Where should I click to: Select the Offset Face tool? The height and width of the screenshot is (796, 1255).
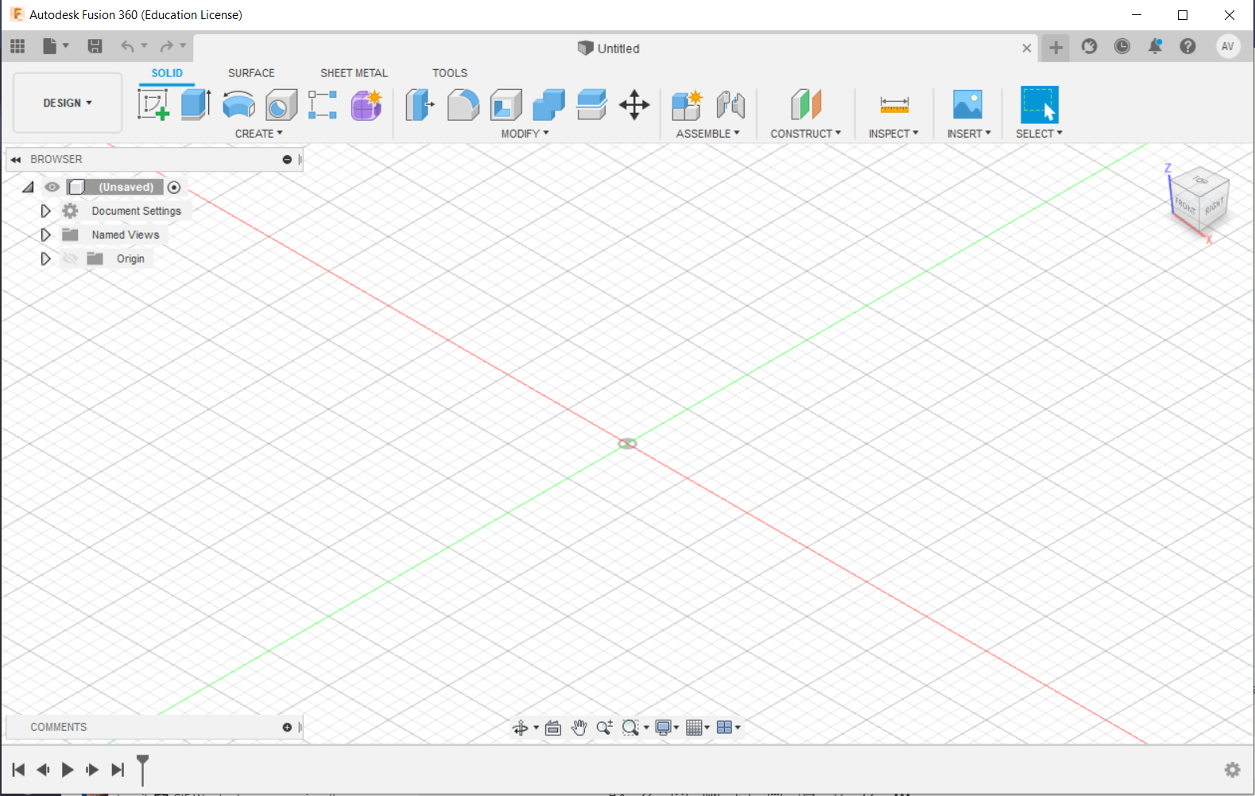tap(591, 104)
